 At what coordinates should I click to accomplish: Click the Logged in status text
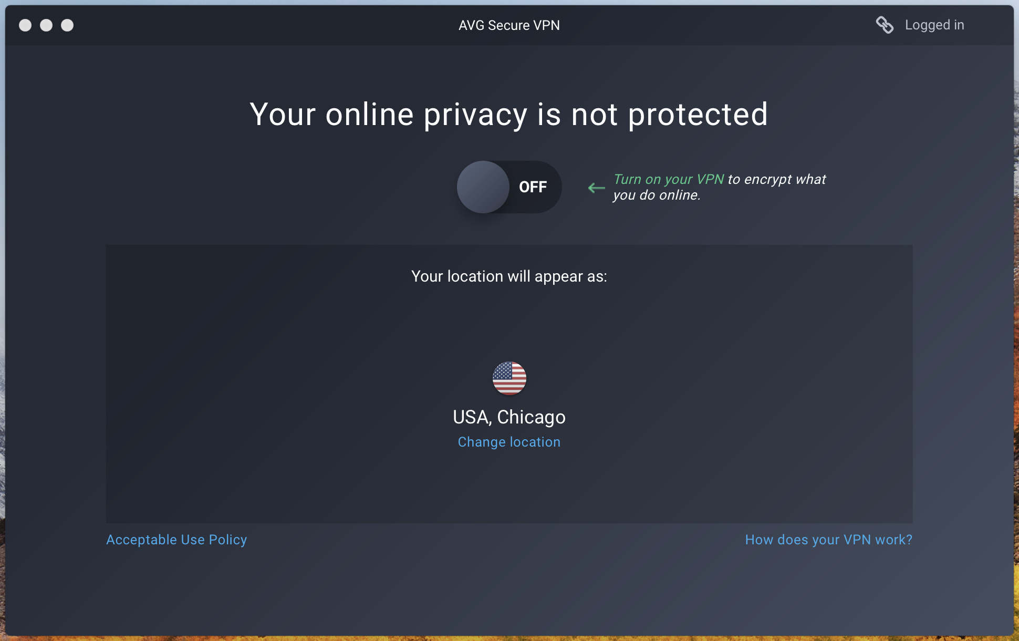(934, 25)
